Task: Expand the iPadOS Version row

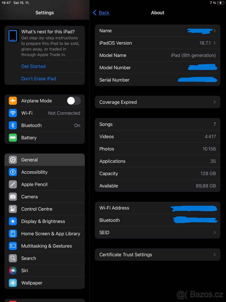Action: 157,43
